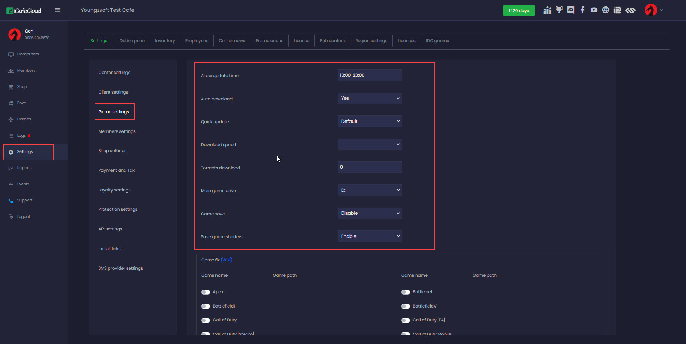Toggle the BattlefieldV game fix

[406, 306]
